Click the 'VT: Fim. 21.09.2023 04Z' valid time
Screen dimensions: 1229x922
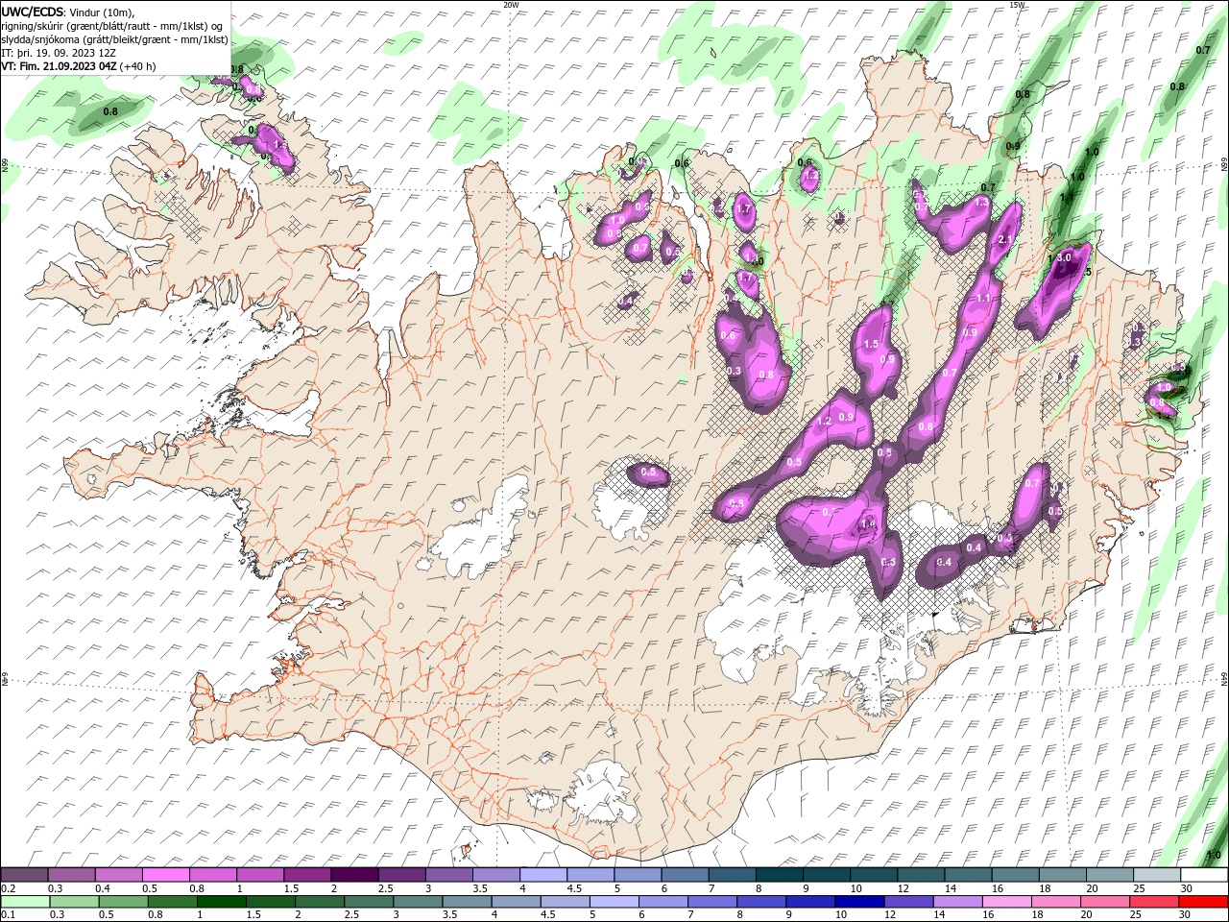(59, 66)
